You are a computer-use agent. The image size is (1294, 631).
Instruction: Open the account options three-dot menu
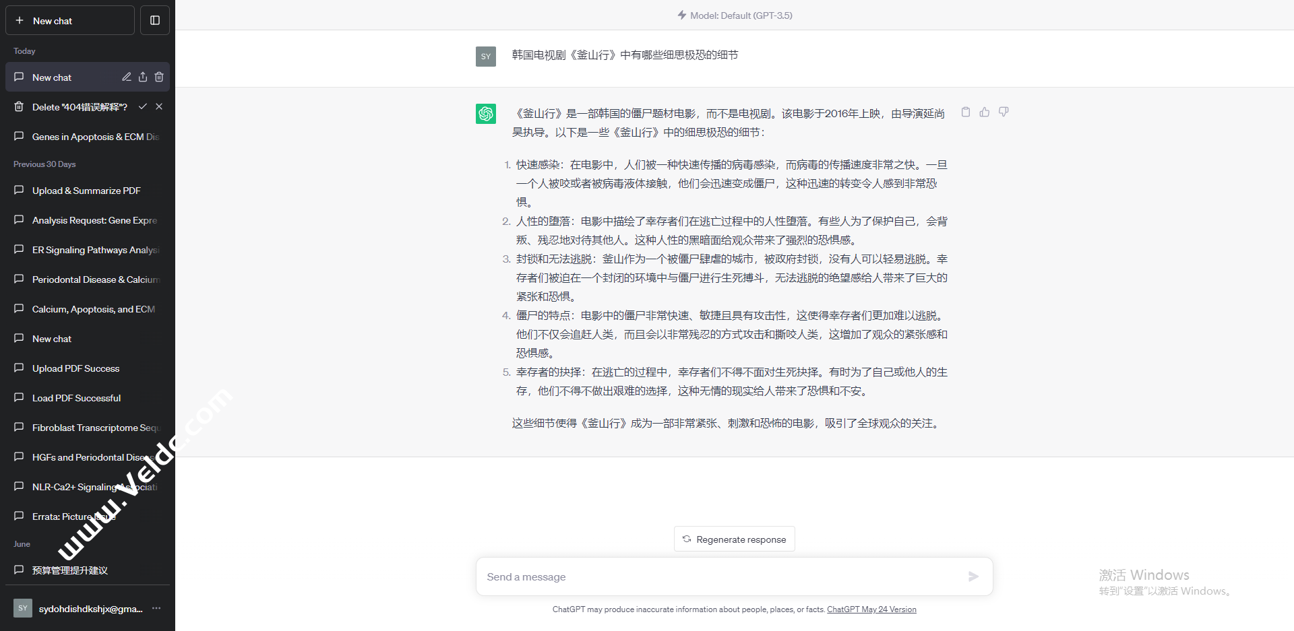pos(156,608)
